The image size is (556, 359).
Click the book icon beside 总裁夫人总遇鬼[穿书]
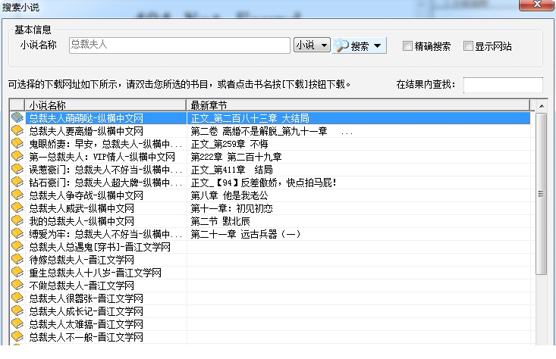tap(17, 246)
